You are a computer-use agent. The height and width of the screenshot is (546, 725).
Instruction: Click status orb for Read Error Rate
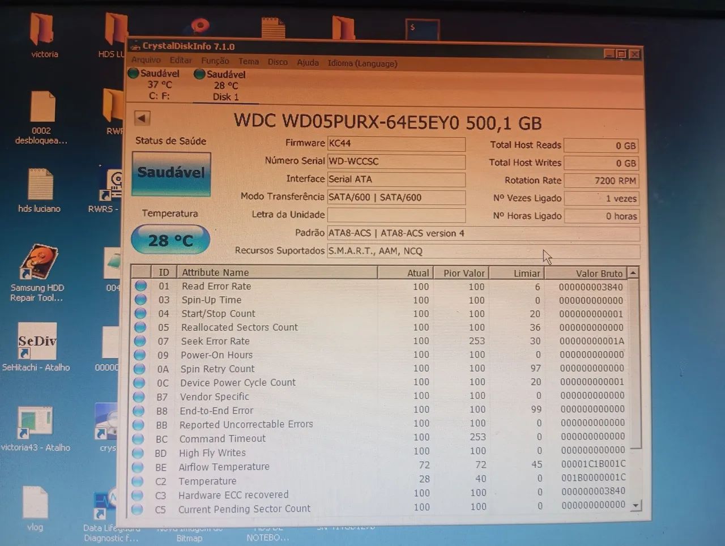[x=140, y=286]
